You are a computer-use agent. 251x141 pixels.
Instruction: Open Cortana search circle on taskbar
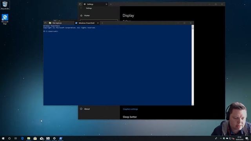[x=9, y=138]
